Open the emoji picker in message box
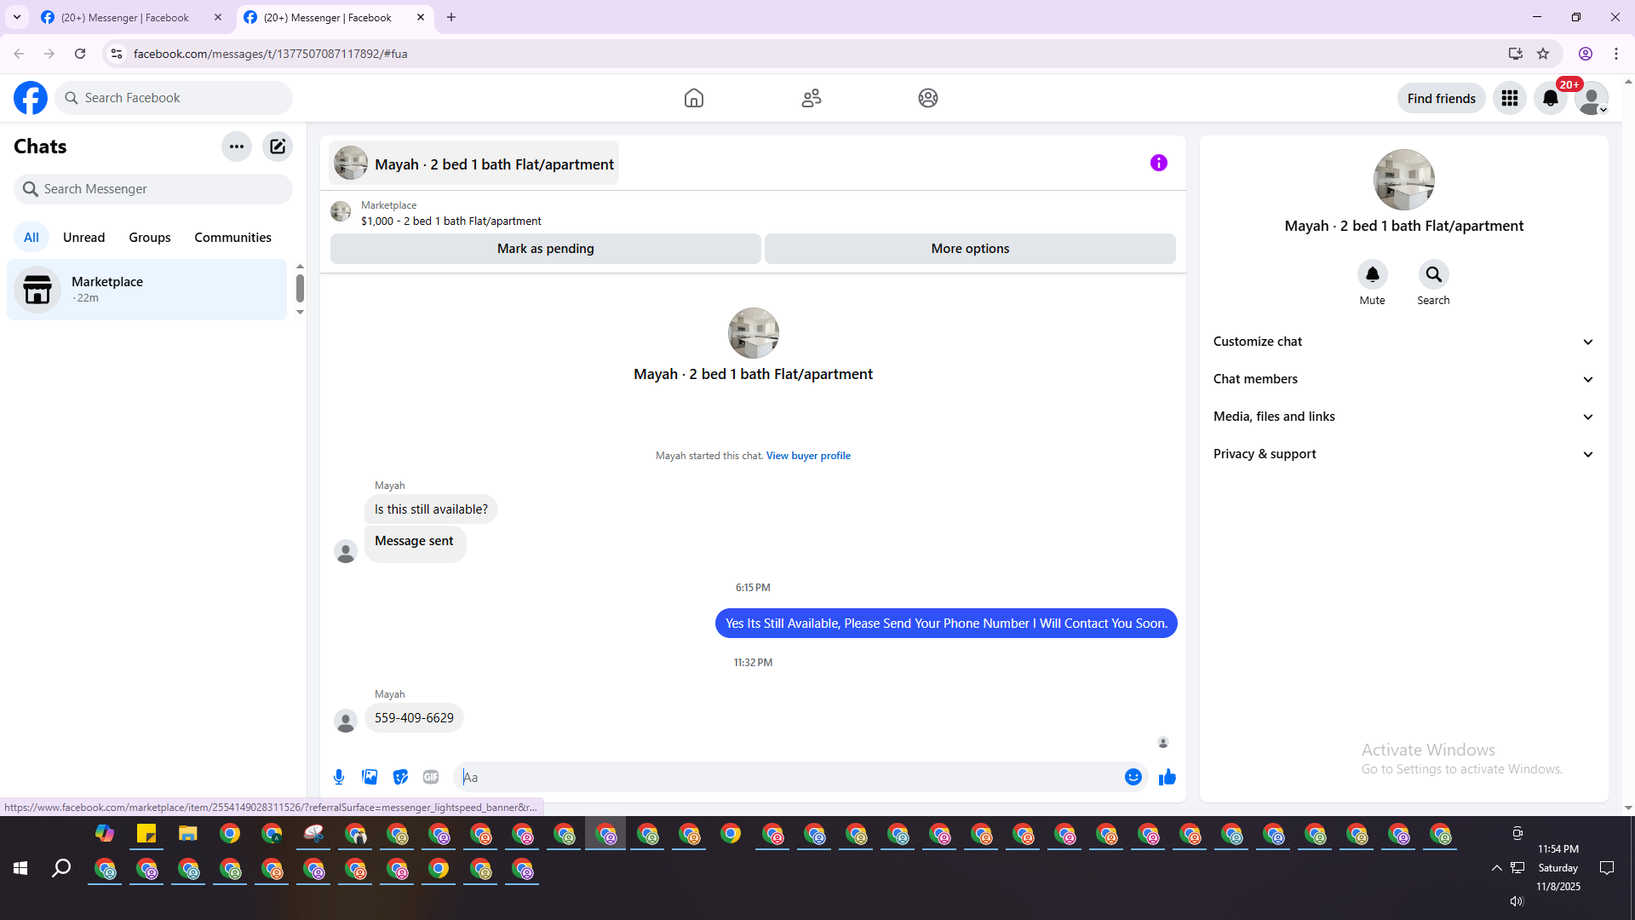 click(1133, 777)
